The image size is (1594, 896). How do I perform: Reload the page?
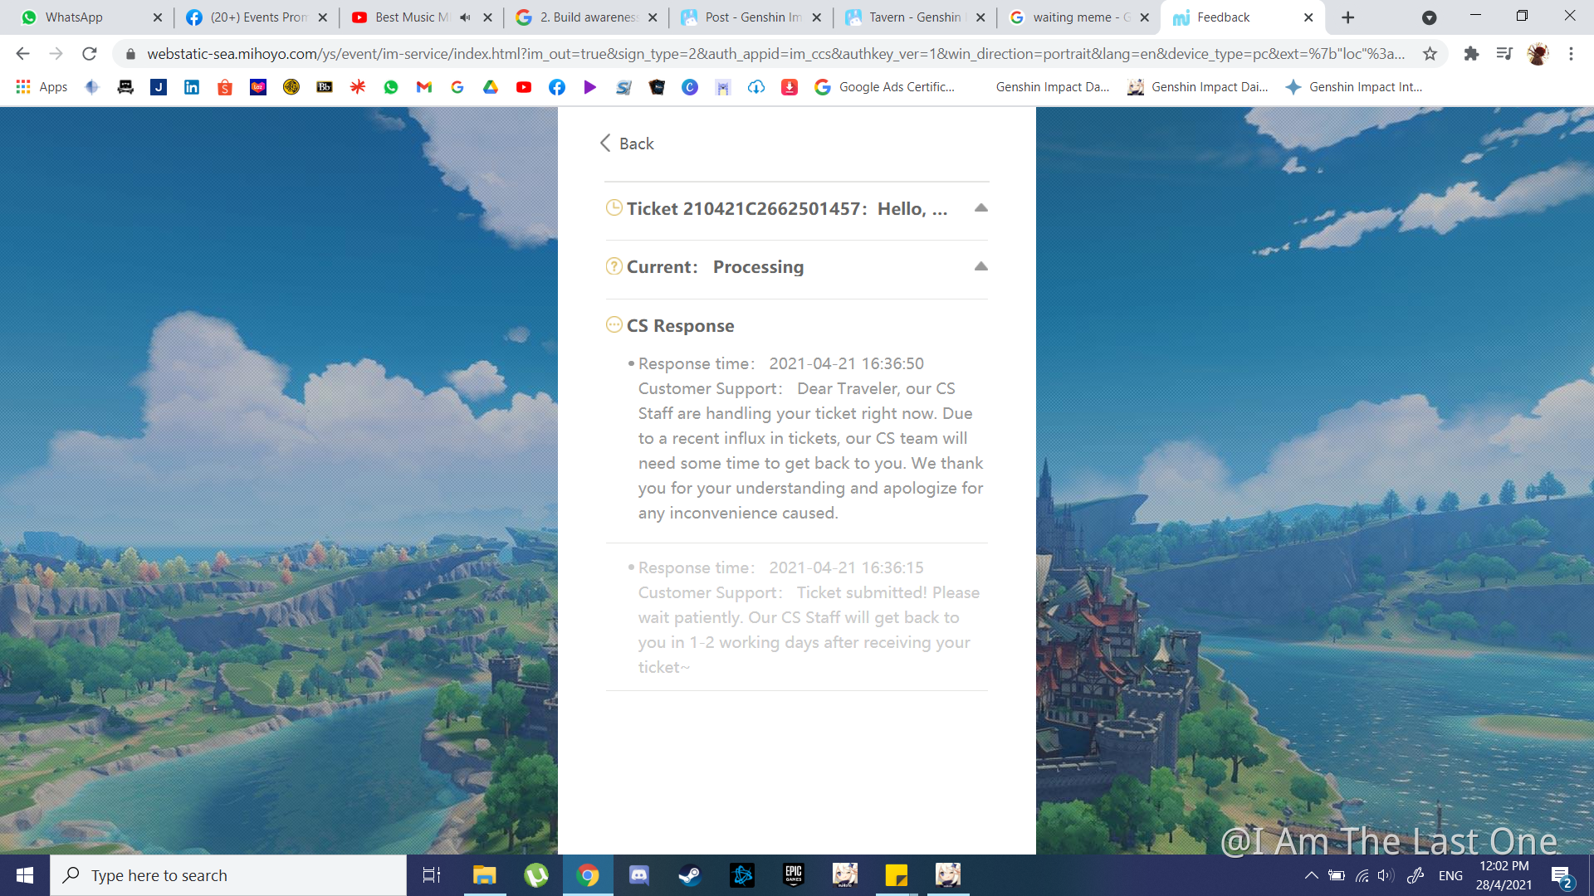coord(90,54)
